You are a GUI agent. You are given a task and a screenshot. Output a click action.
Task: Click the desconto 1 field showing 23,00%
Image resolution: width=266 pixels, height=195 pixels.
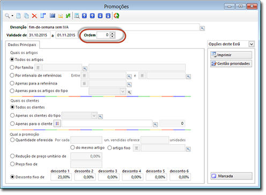click(x=61, y=177)
